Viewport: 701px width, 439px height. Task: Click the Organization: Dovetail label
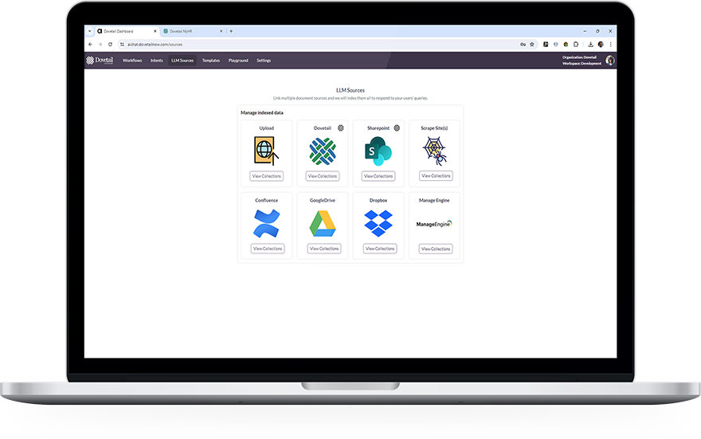coord(579,57)
